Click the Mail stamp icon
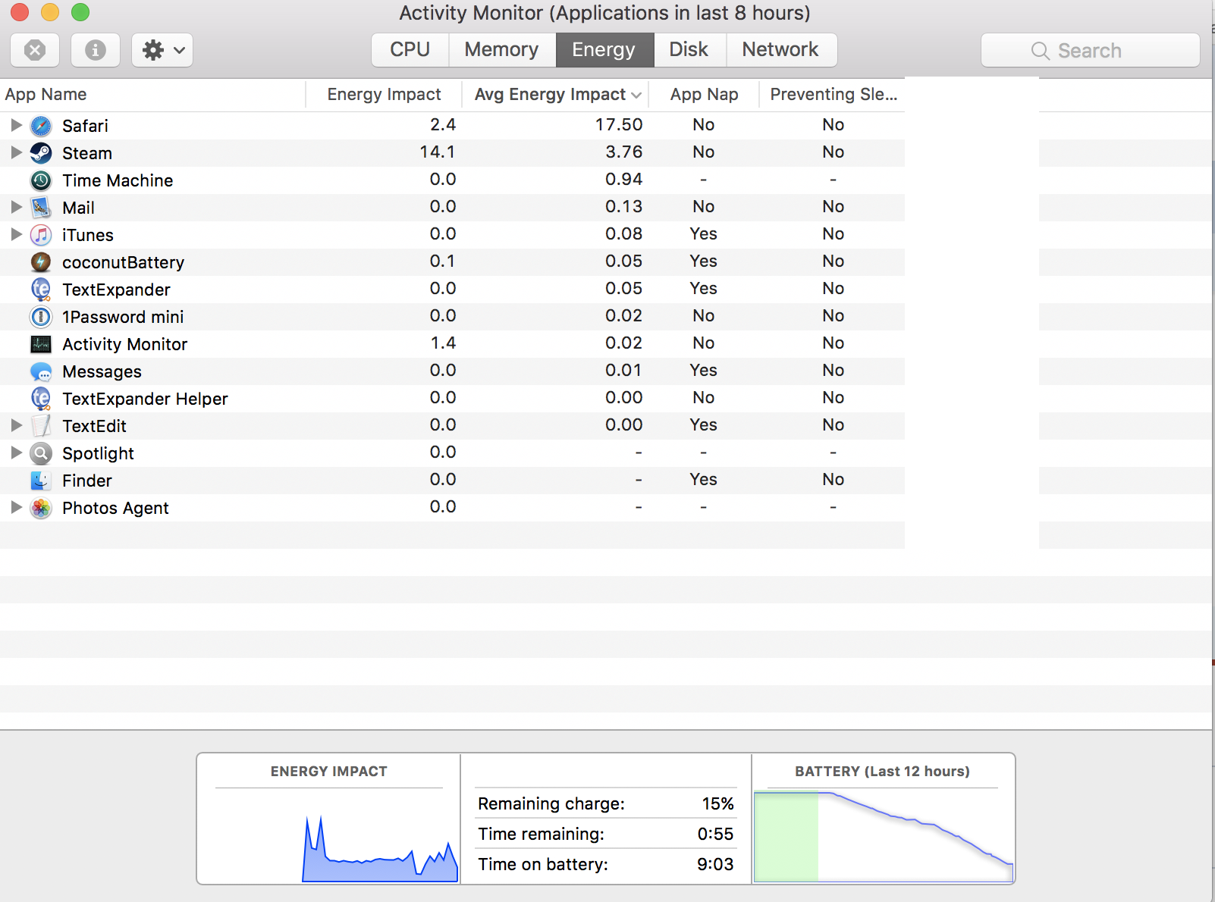The image size is (1215, 902). tap(41, 208)
